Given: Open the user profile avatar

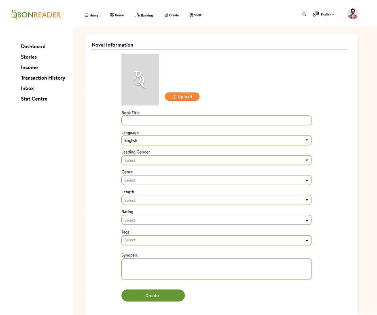Looking at the screenshot, I should (x=353, y=14).
